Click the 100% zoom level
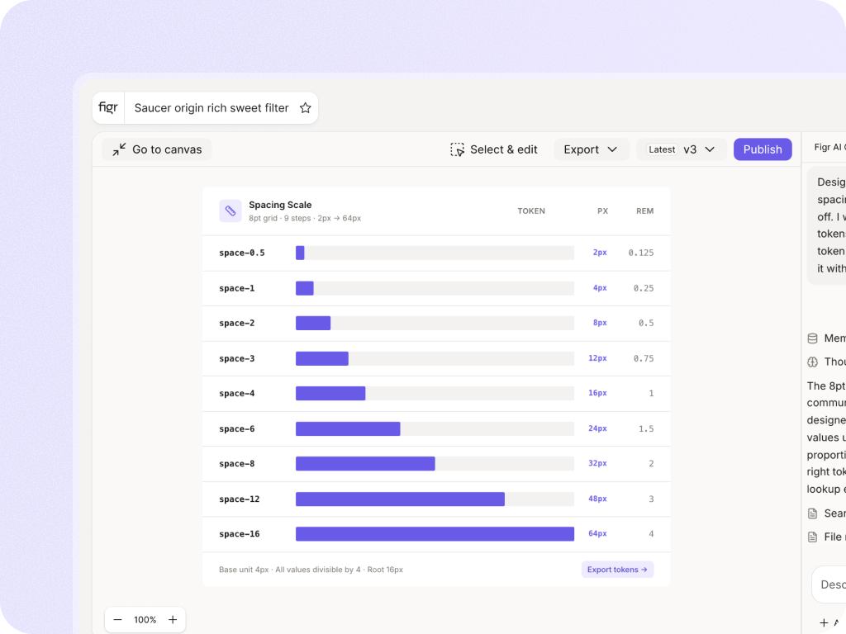This screenshot has width=846, height=634. point(145,619)
